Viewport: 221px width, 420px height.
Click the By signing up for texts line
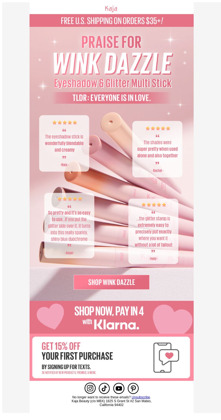pyautogui.click(x=66, y=367)
